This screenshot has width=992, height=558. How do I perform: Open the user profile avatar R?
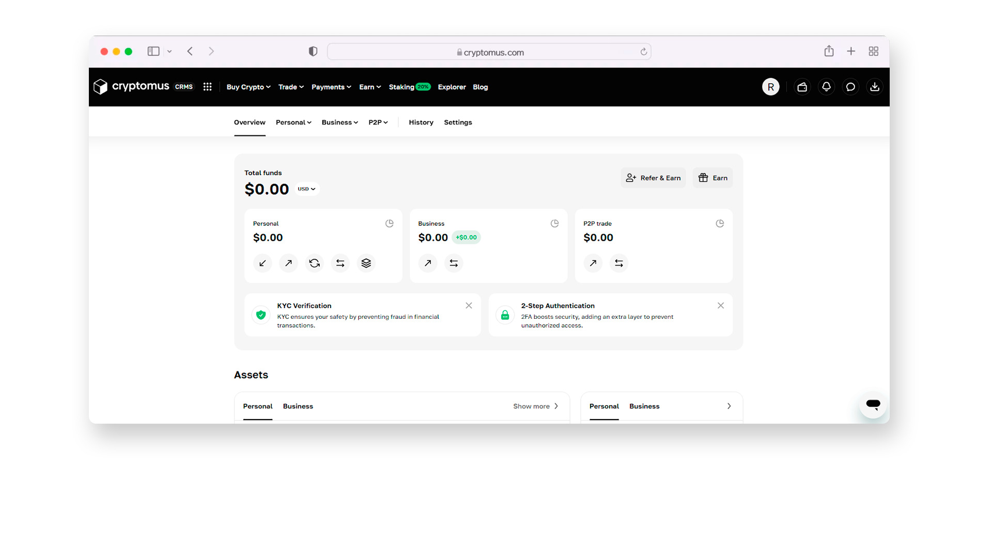pyautogui.click(x=770, y=87)
